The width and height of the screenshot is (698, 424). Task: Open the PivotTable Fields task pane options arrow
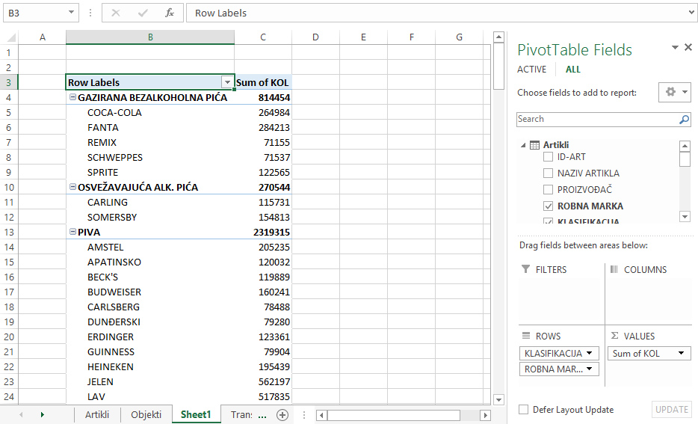[x=675, y=48]
